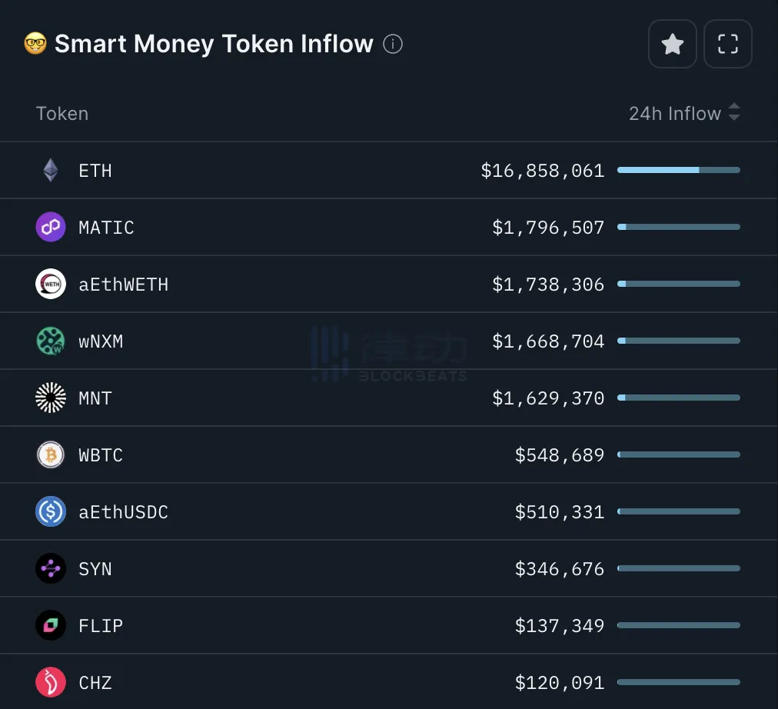The height and width of the screenshot is (709, 778).
Task: Open the ETH token name link
Action: [95, 170]
